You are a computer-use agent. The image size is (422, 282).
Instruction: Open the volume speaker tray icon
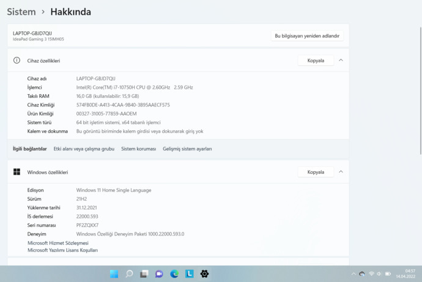click(x=379, y=274)
